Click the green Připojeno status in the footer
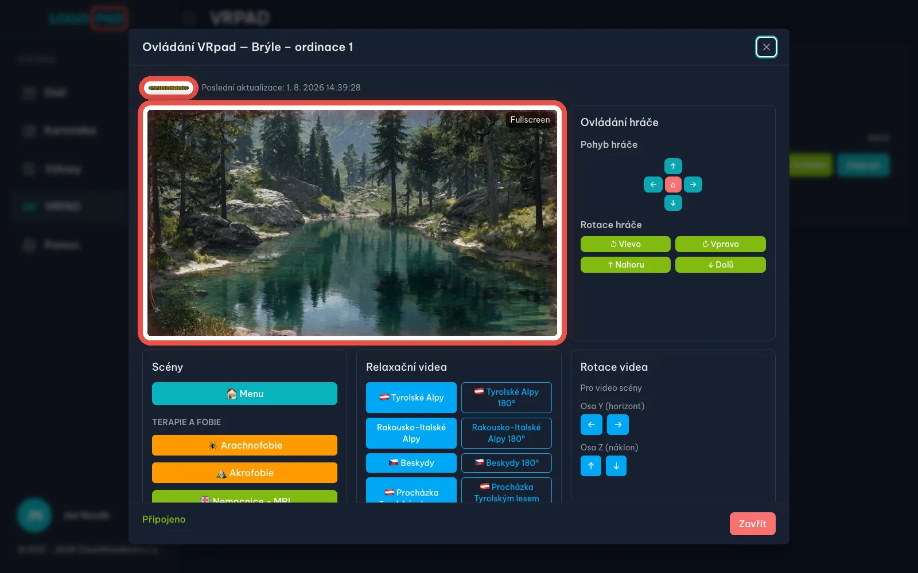This screenshot has width=918, height=573. click(164, 519)
